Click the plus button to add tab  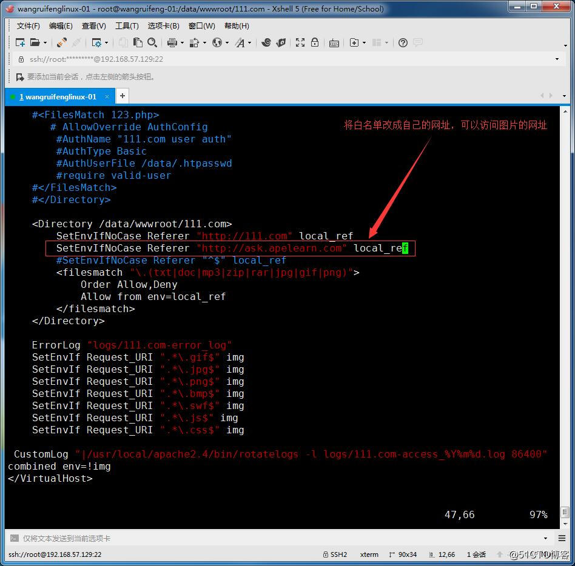(123, 96)
